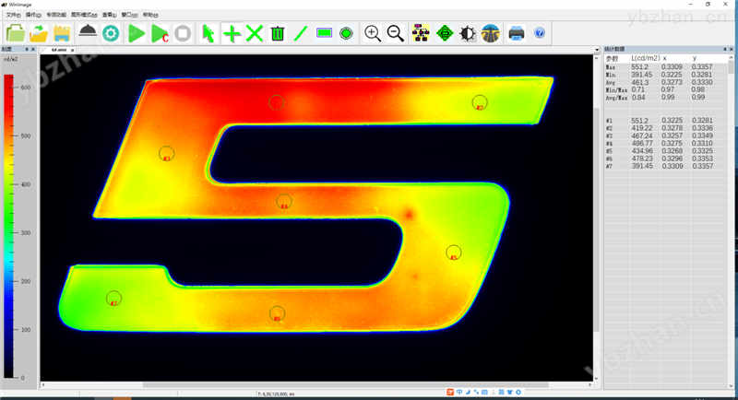The image size is (738, 400).
Task: Select the Avg row value 461.3
Action: pyautogui.click(x=639, y=82)
